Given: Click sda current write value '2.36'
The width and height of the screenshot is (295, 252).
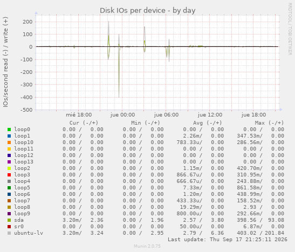Looking at the screenshot, I should pyautogui.click(x=97, y=220).
